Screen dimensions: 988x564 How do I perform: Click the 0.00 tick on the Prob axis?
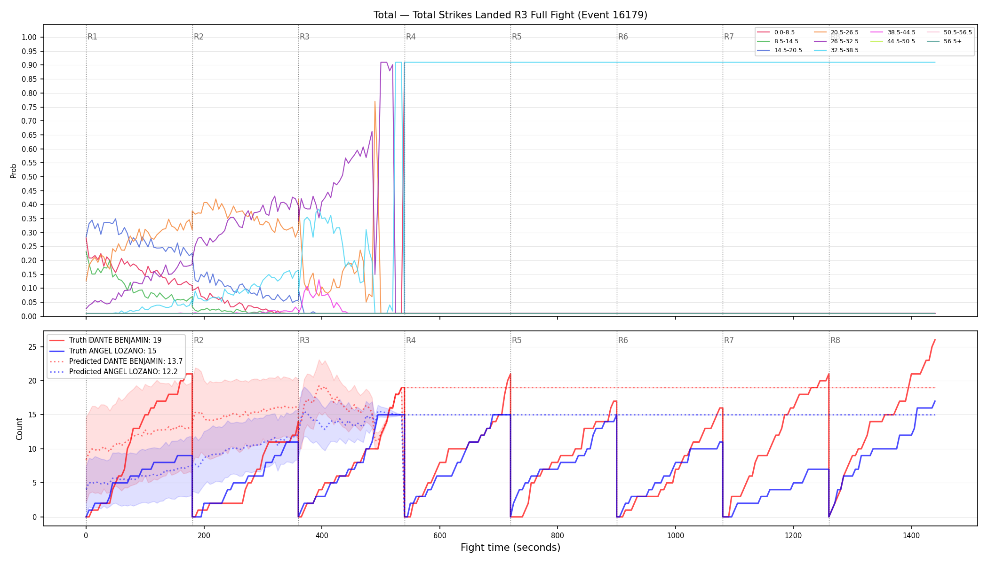(29, 316)
